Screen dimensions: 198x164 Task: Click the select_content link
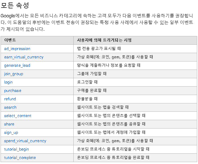point(18,116)
